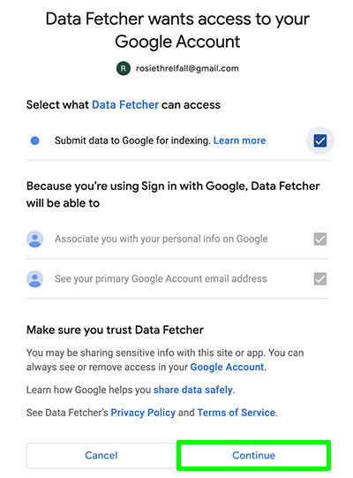Open the Data Fetcher app link
The width and height of the screenshot is (353, 478).
[125, 105]
